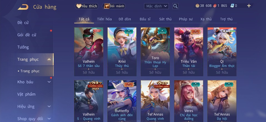
Task: Tap the blue voucher currency icon
Action: click(x=232, y=6)
